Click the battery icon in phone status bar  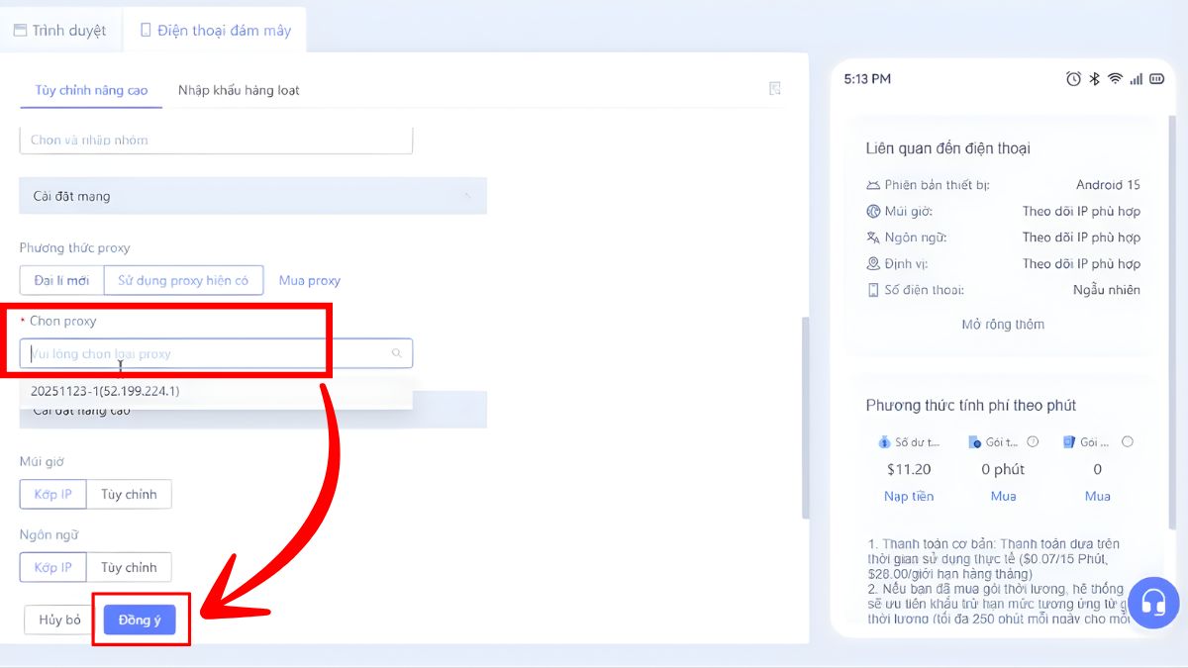(1155, 79)
